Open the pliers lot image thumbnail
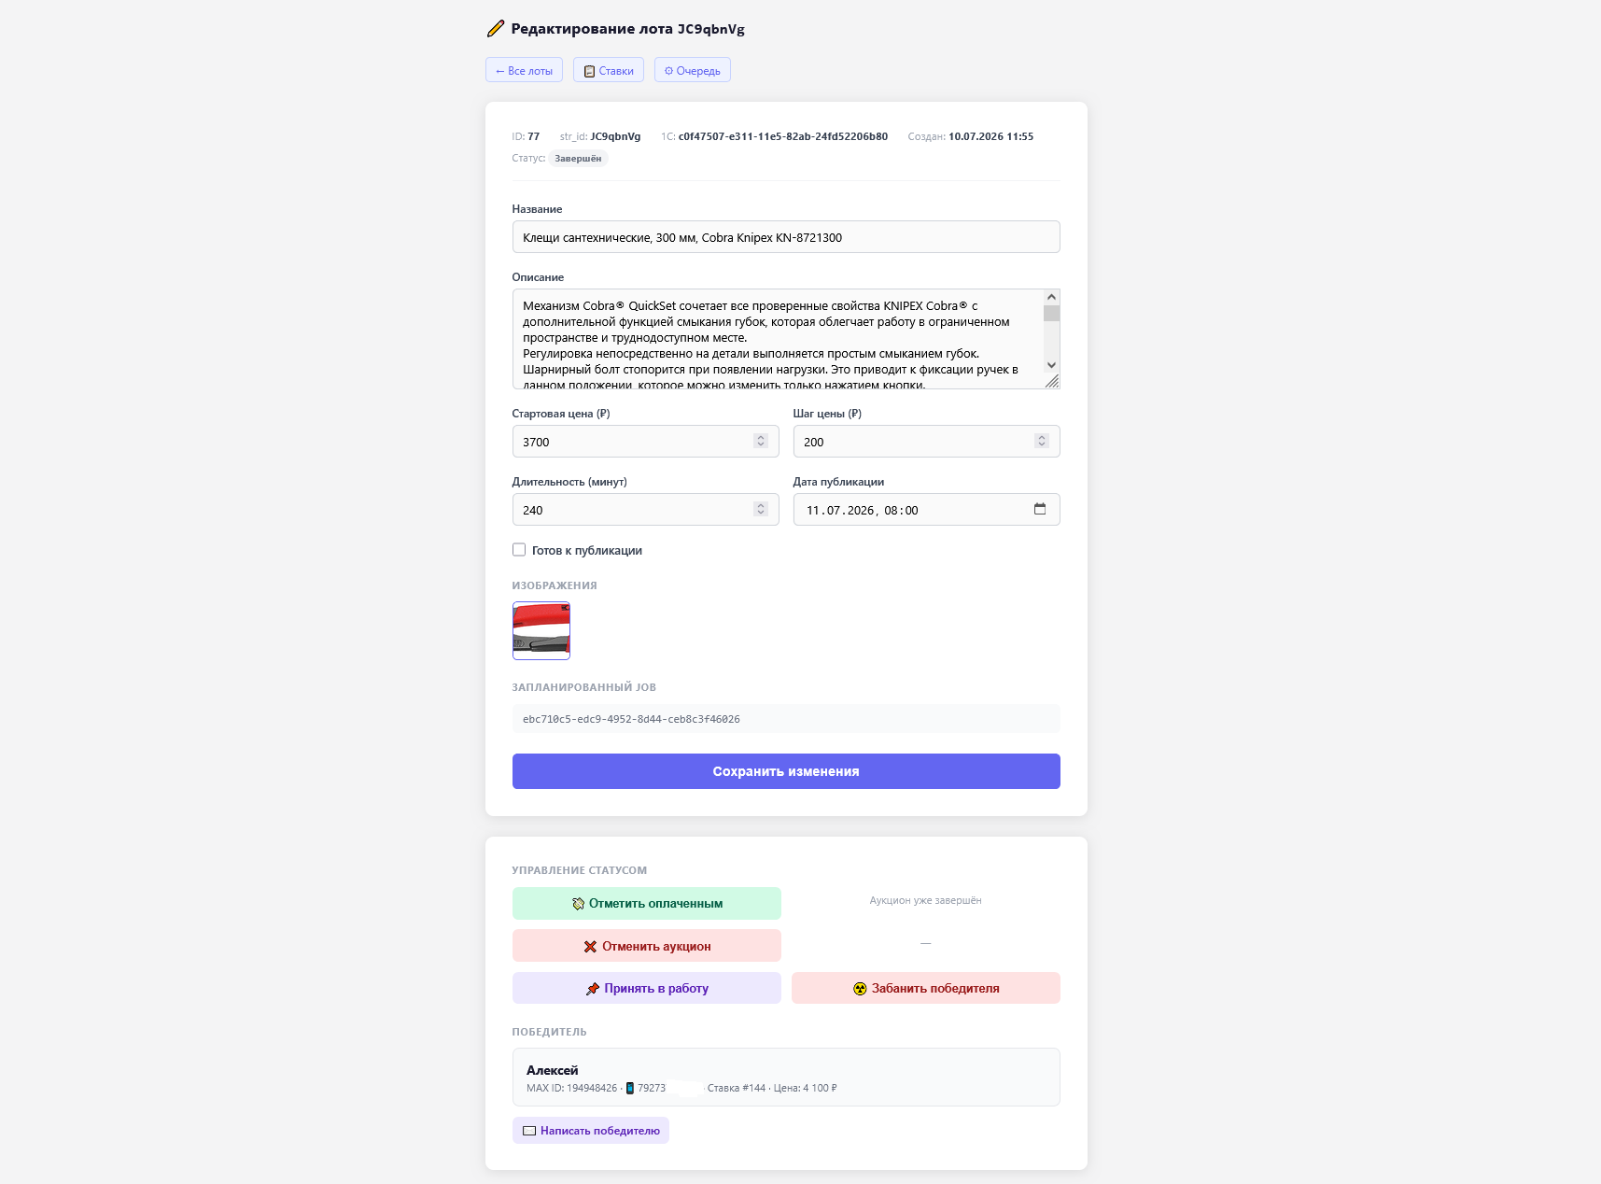Screen dimensions: 1601x1184 click(541, 631)
